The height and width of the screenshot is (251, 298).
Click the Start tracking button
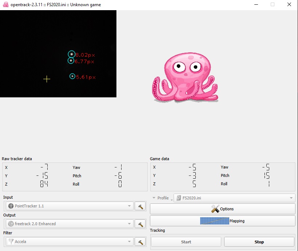[x=186, y=242]
